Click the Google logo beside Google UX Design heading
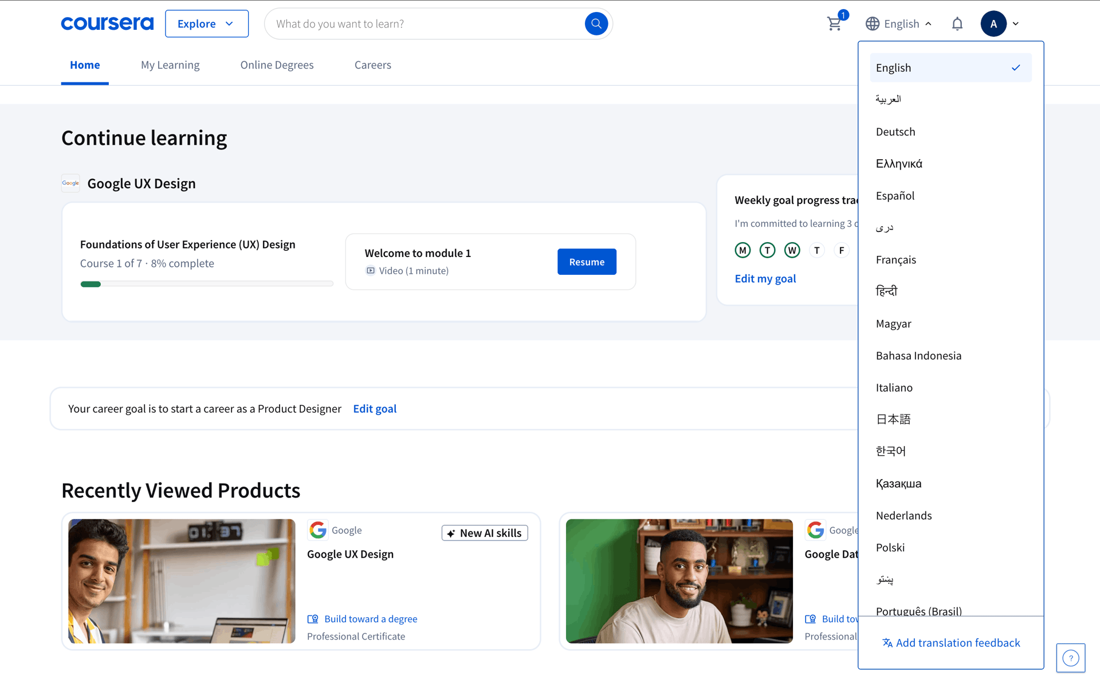 tap(70, 183)
